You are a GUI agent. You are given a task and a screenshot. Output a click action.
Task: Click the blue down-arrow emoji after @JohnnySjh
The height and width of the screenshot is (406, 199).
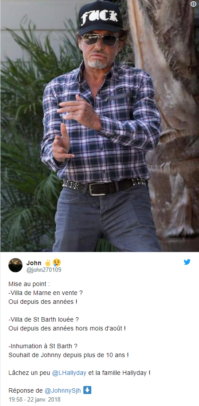tap(88, 390)
